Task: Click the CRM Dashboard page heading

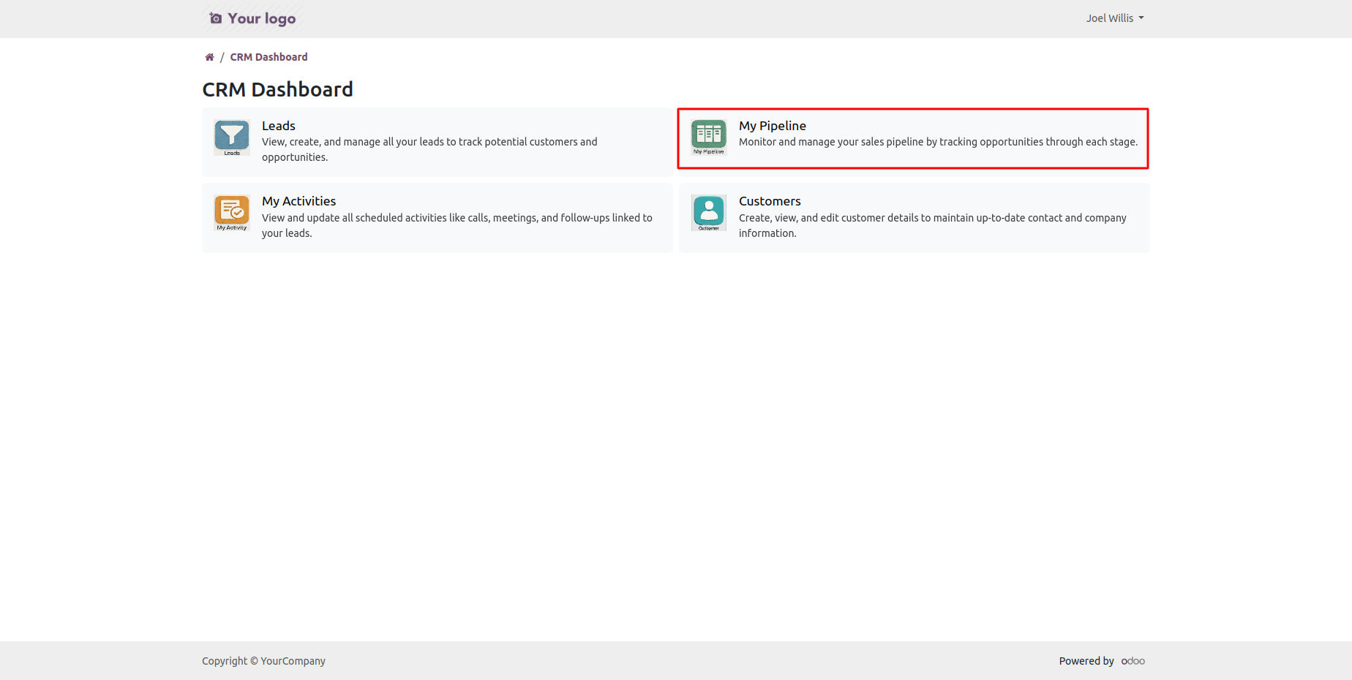Action: coord(277,89)
